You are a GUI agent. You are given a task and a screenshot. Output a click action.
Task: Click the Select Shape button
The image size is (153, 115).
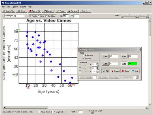[86, 77]
